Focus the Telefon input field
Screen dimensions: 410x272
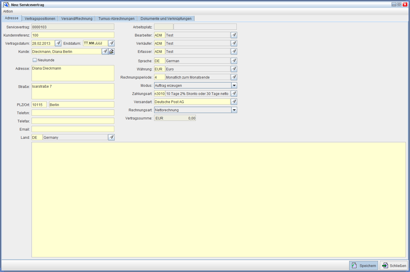tap(73, 113)
